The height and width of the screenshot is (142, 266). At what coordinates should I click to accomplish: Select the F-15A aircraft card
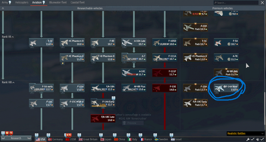coord(72,88)
